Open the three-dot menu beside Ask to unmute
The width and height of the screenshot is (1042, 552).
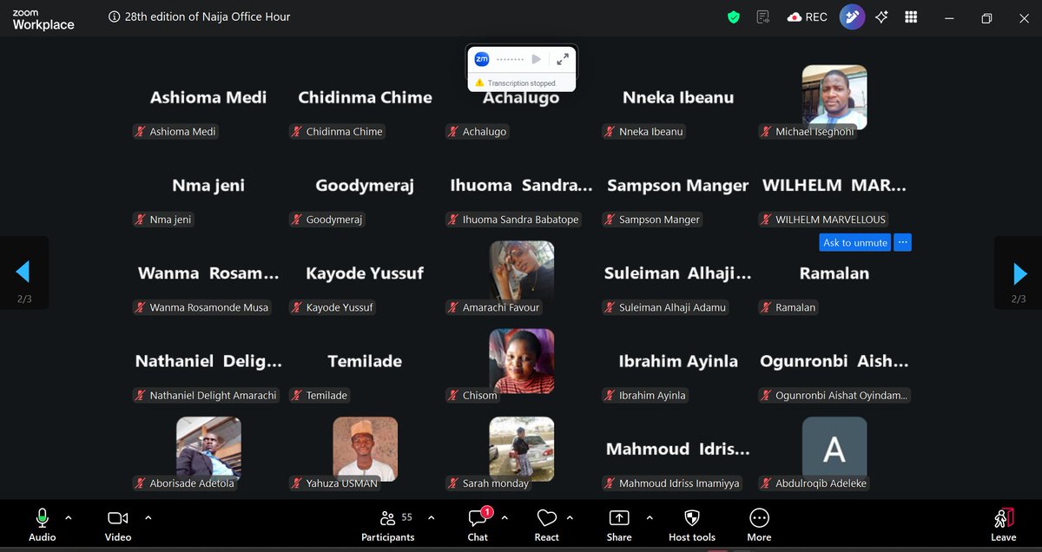pos(902,243)
